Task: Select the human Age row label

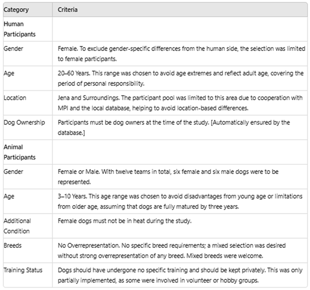Action: (9, 72)
